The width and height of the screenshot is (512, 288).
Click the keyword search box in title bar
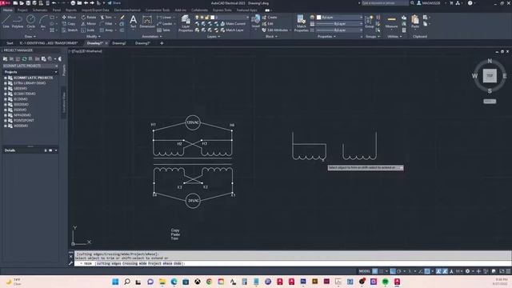(x=385, y=3)
